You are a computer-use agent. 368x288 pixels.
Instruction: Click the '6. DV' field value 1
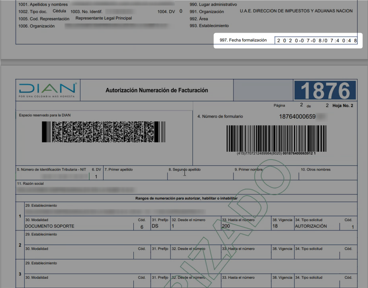point(96,176)
